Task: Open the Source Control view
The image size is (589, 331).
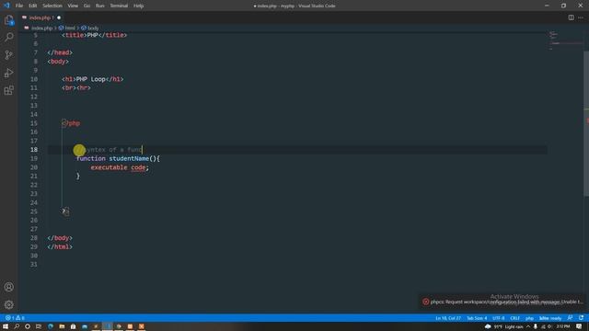Action: 8,55
